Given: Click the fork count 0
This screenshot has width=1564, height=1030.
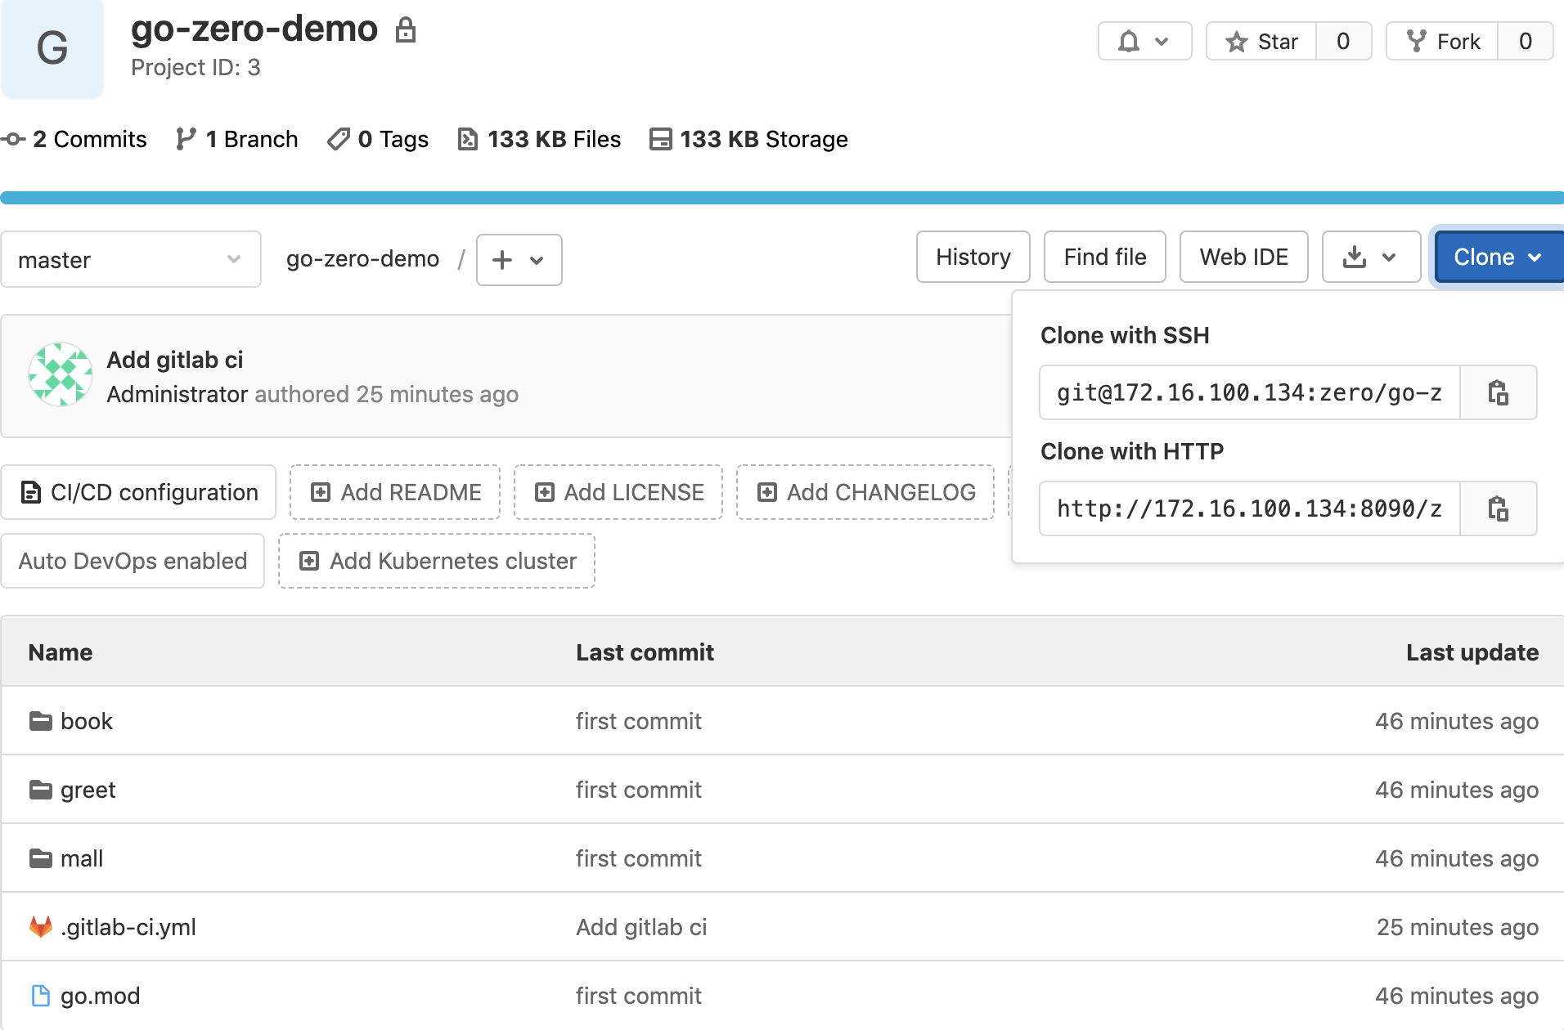Looking at the screenshot, I should pyautogui.click(x=1526, y=42).
